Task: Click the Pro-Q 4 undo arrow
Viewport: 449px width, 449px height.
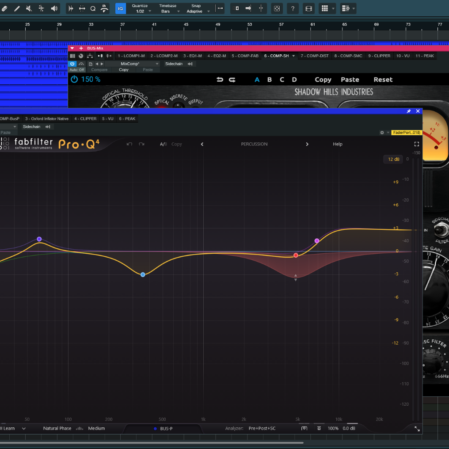Action: 129,144
